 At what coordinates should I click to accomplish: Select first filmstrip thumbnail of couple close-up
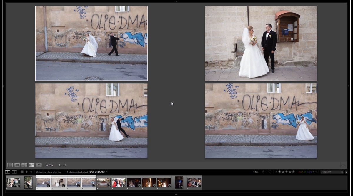point(13,182)
